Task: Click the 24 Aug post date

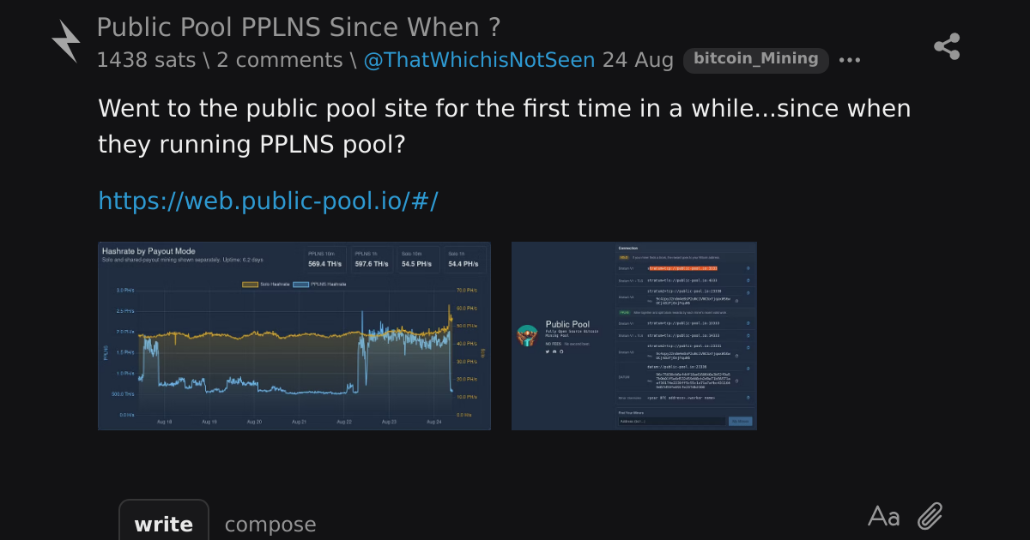Action: tap(638, 60)
